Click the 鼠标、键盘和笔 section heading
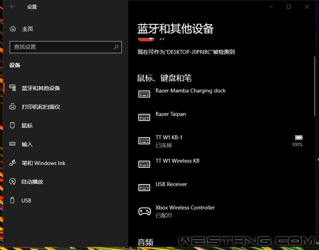 [164, 78]
